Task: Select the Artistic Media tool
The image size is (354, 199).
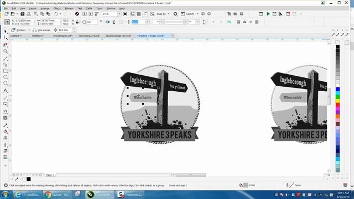Action: (6, 65)
